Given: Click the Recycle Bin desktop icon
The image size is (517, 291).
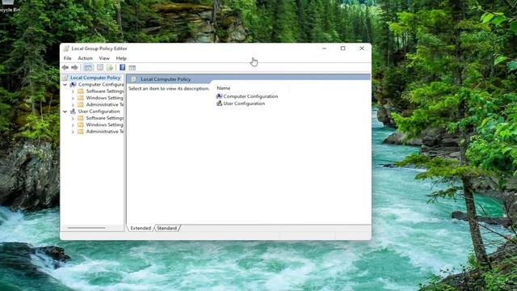Looking at the screenshot, I should [x=9, y=6].
